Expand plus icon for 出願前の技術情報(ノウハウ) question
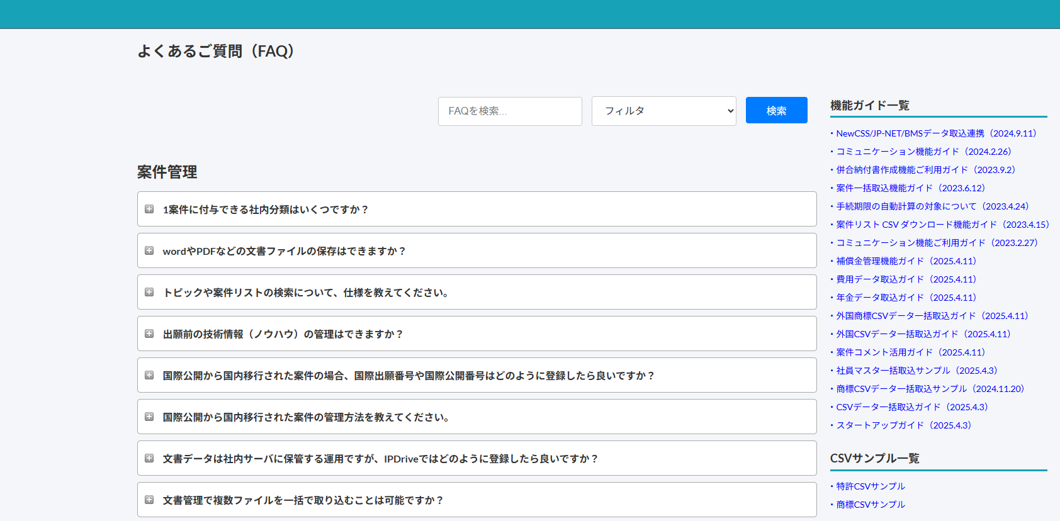The image size is (1060, 521). point(149,333)
